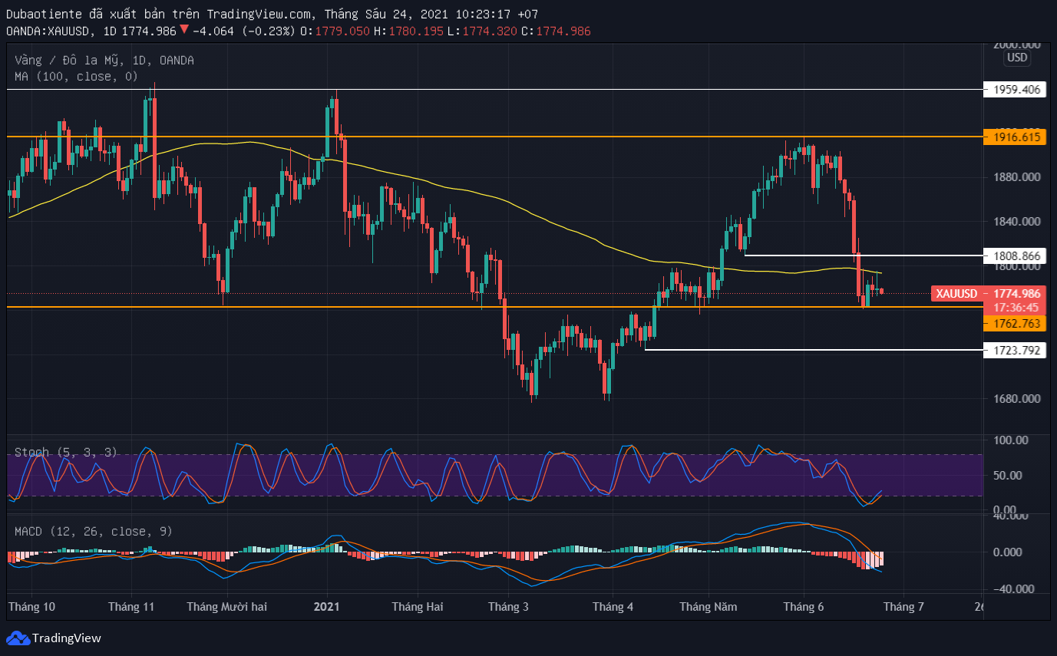Click the -40.000 level on the MACD axis
The image size is (1057, 656).
click(x=1015, y=589)
